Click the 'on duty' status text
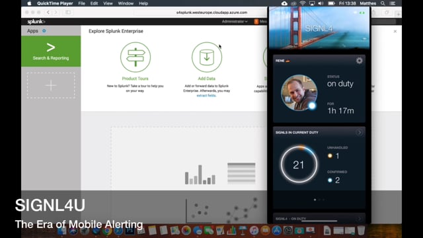The height and width of the screenshot is (238, 423). point(340,84)
